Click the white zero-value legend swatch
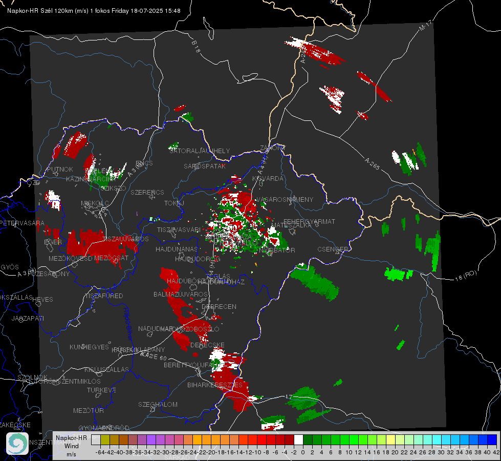The image size is (501, 461). pyautogui.click(x=298, y=440)
